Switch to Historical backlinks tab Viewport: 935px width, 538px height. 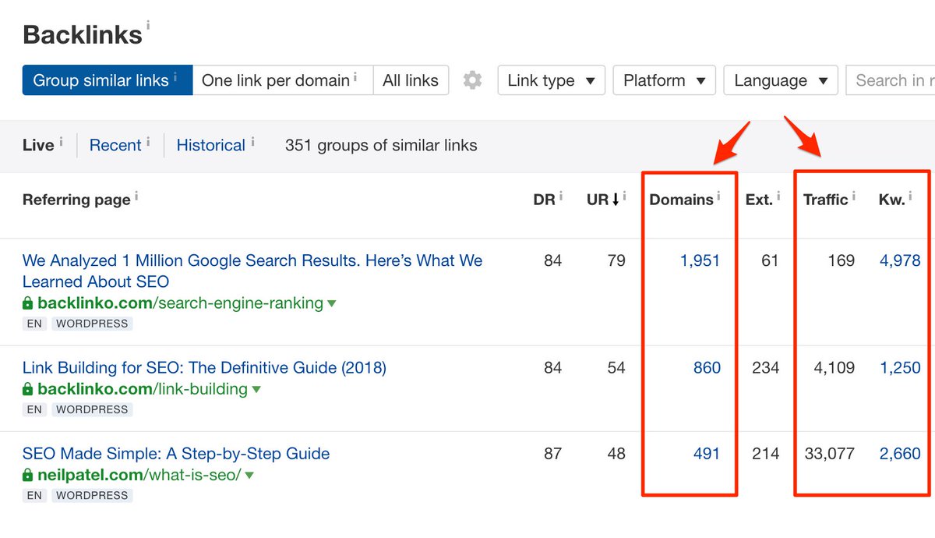[x=211, y=145]
